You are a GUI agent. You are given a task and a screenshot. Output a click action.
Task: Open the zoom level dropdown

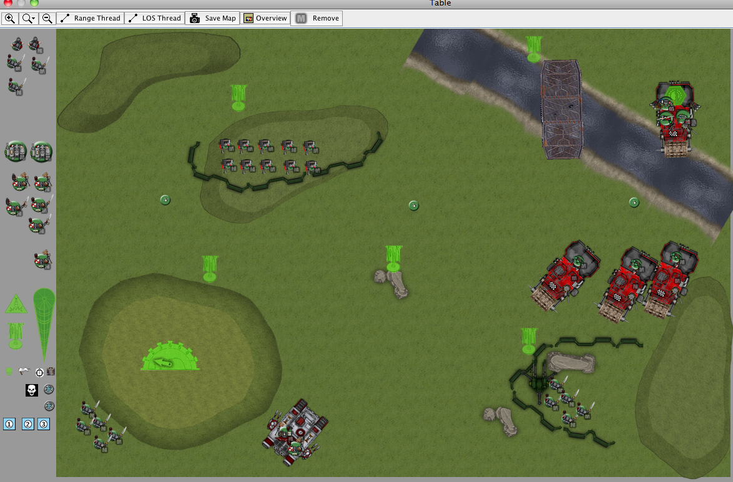pyautogui.click(x=29, y=18)
